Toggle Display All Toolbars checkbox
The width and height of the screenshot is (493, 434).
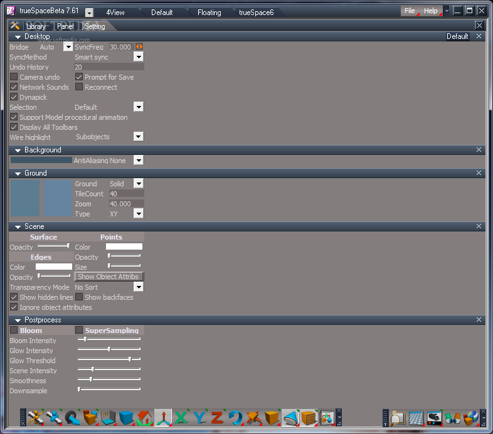14,127
